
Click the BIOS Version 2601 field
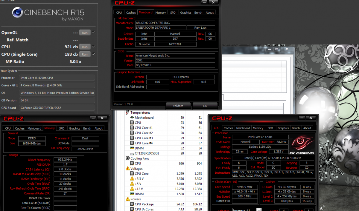pos(175,60)
